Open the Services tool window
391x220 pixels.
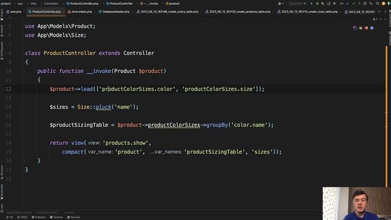coord(73,218)
